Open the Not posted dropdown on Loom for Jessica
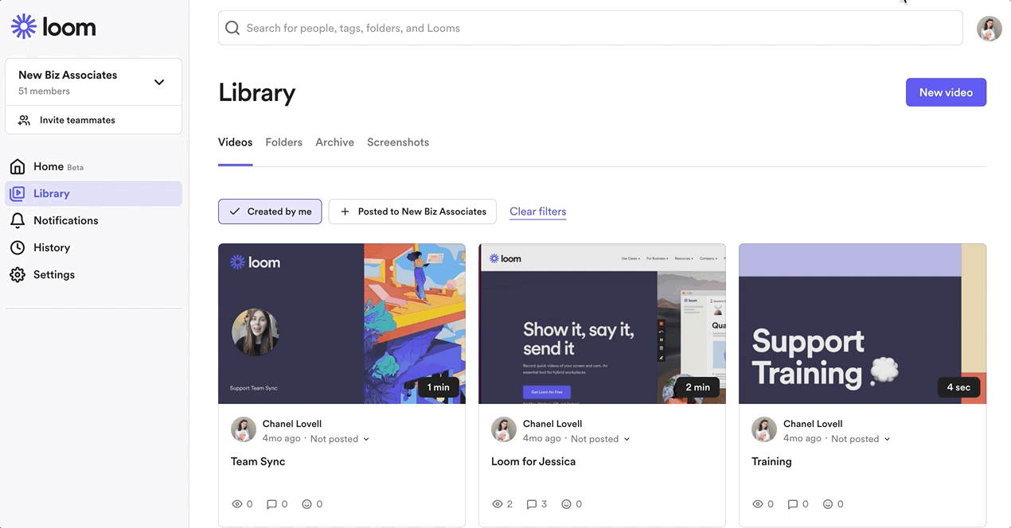1011x528 pixels. tap(600, 439)
